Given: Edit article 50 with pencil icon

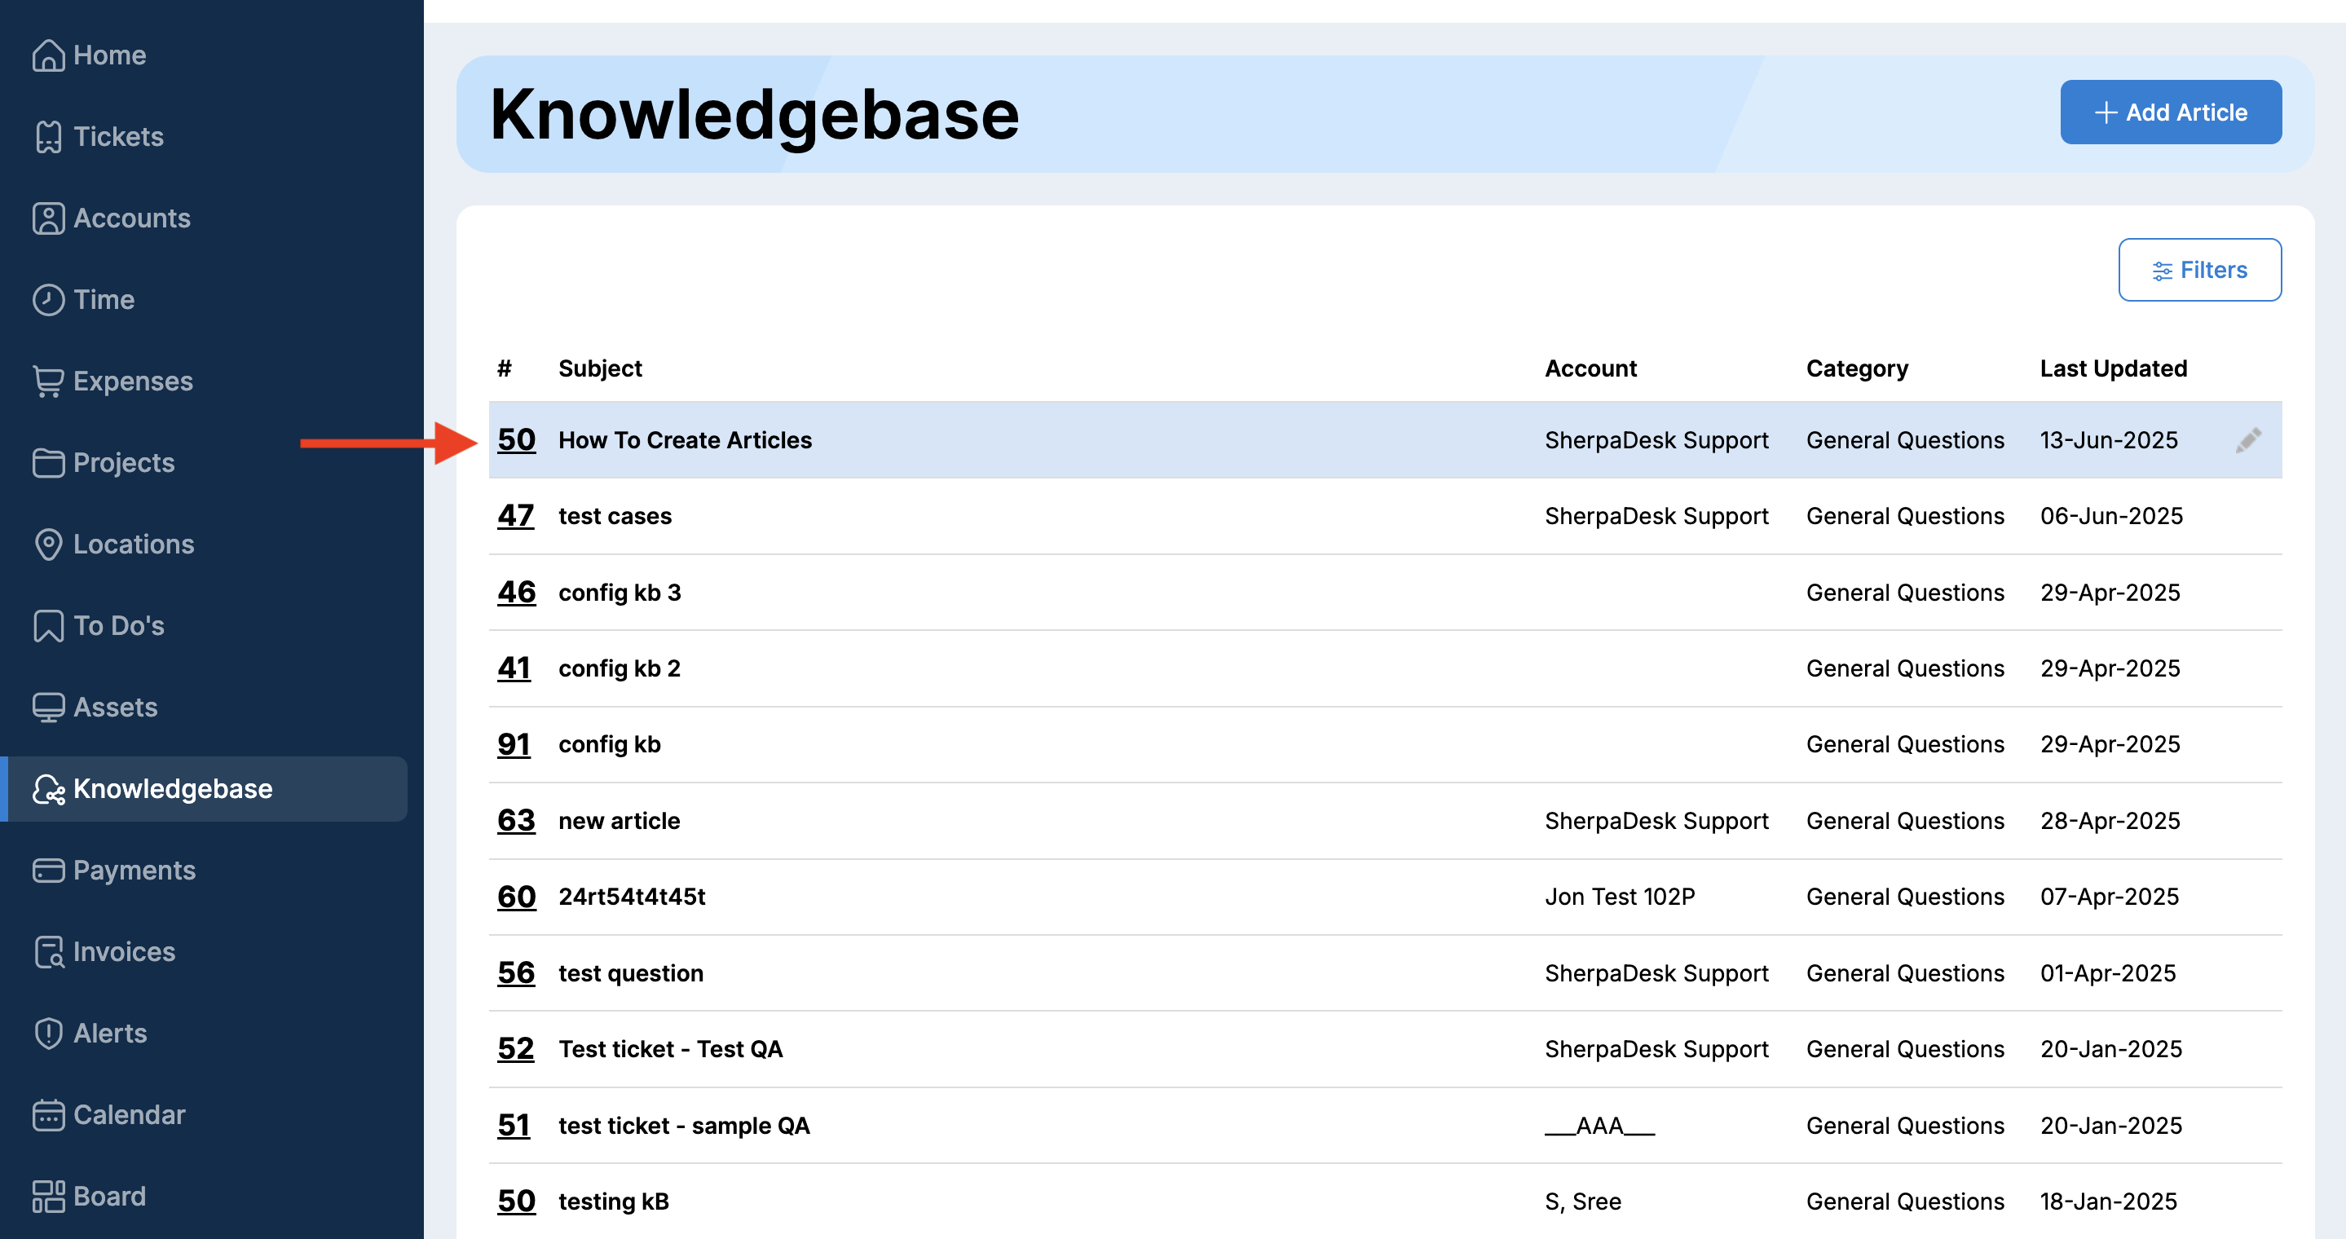Looking at the screenshot, I should [x=2247, y=441].
